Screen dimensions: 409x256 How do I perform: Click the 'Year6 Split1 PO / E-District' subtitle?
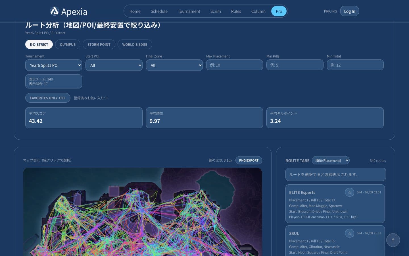[45, 33]
